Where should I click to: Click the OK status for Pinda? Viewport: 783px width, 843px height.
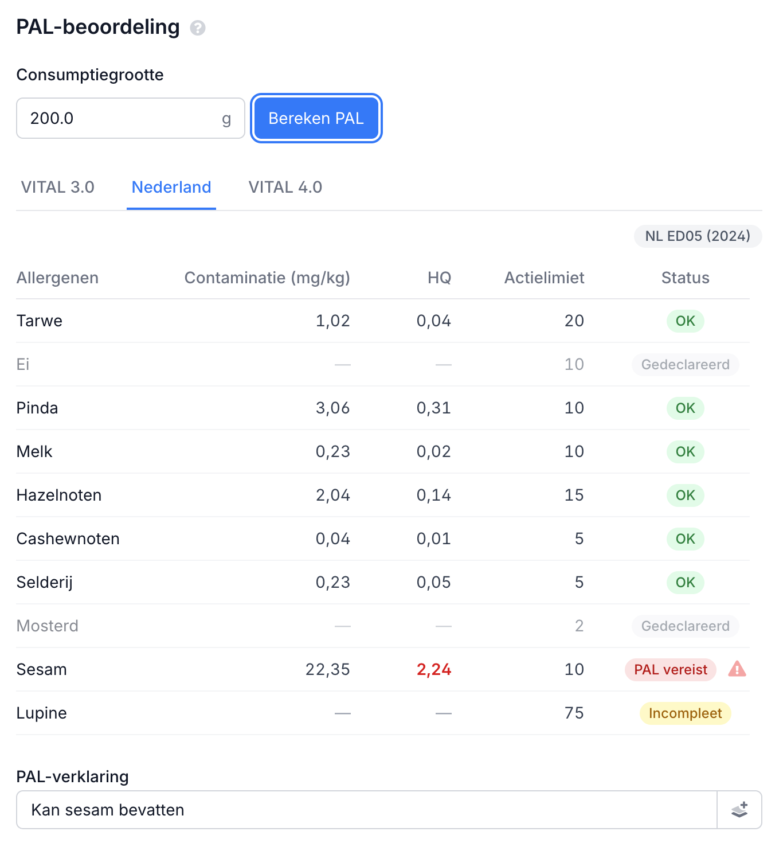685,408
